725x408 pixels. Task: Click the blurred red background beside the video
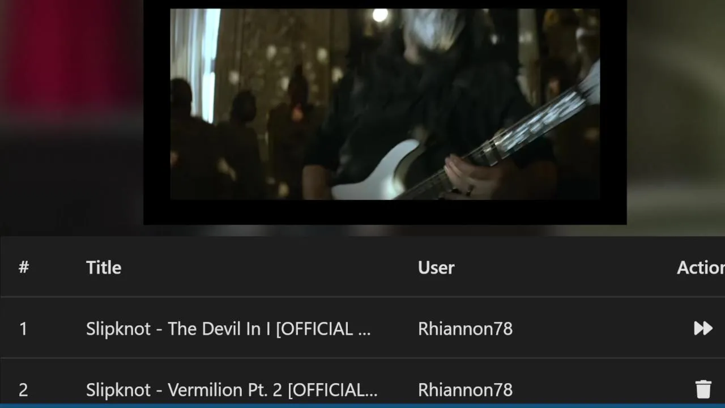68,57
